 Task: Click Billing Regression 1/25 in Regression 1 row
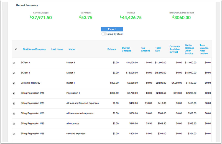(32, 93)
